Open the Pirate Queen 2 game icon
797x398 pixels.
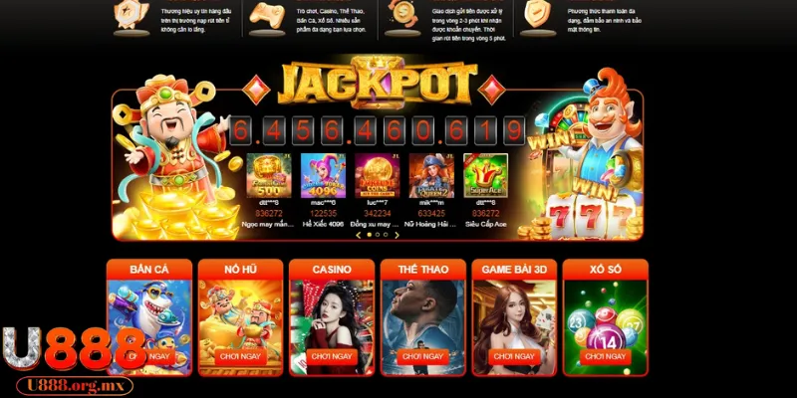(x=431, y=176)
